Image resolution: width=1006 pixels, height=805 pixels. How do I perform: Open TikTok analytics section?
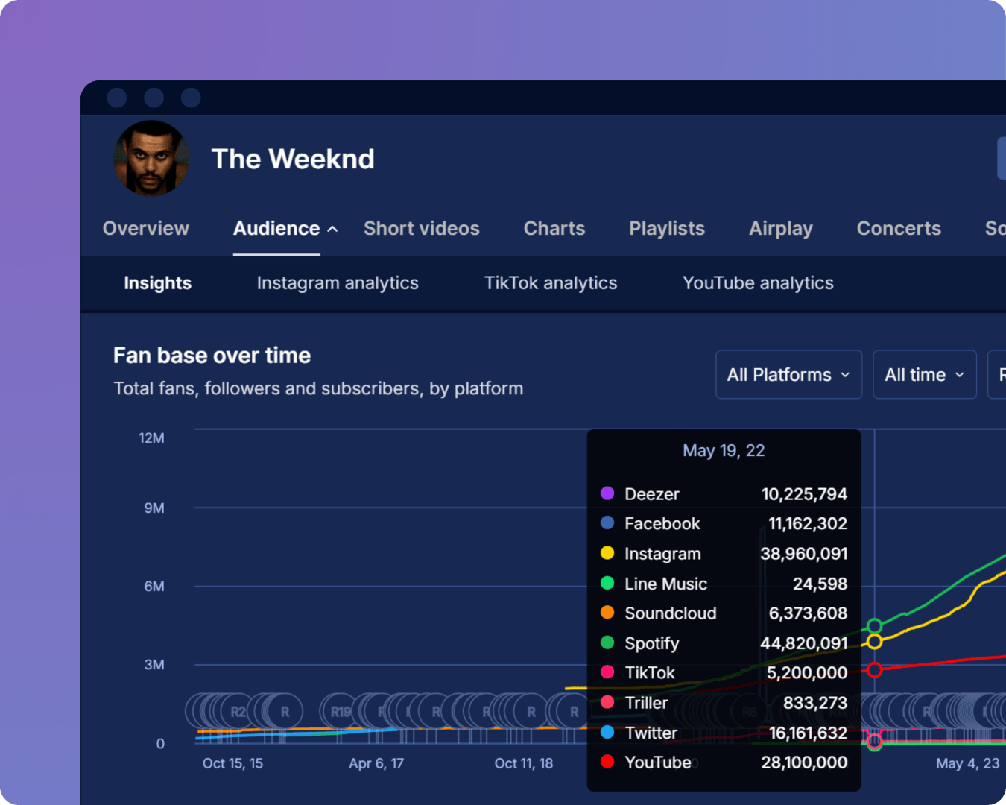click(x=550, y=283)
